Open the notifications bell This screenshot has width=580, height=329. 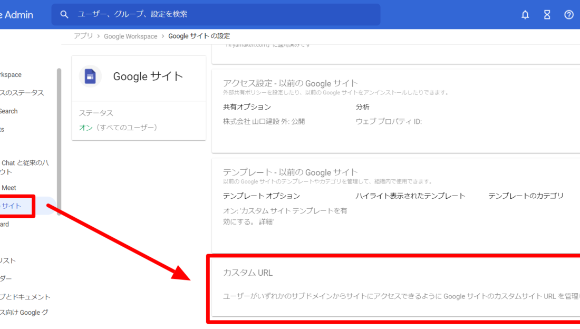click(x=525, y=15)
